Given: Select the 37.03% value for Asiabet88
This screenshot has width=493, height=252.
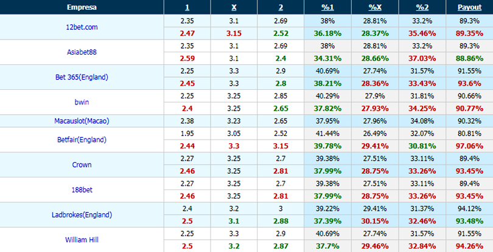Looking at the screenshot, I should tap(422, 58).
